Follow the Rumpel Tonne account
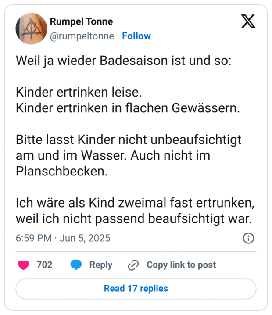This screenshot has height=315, width=272. (136, 36)
